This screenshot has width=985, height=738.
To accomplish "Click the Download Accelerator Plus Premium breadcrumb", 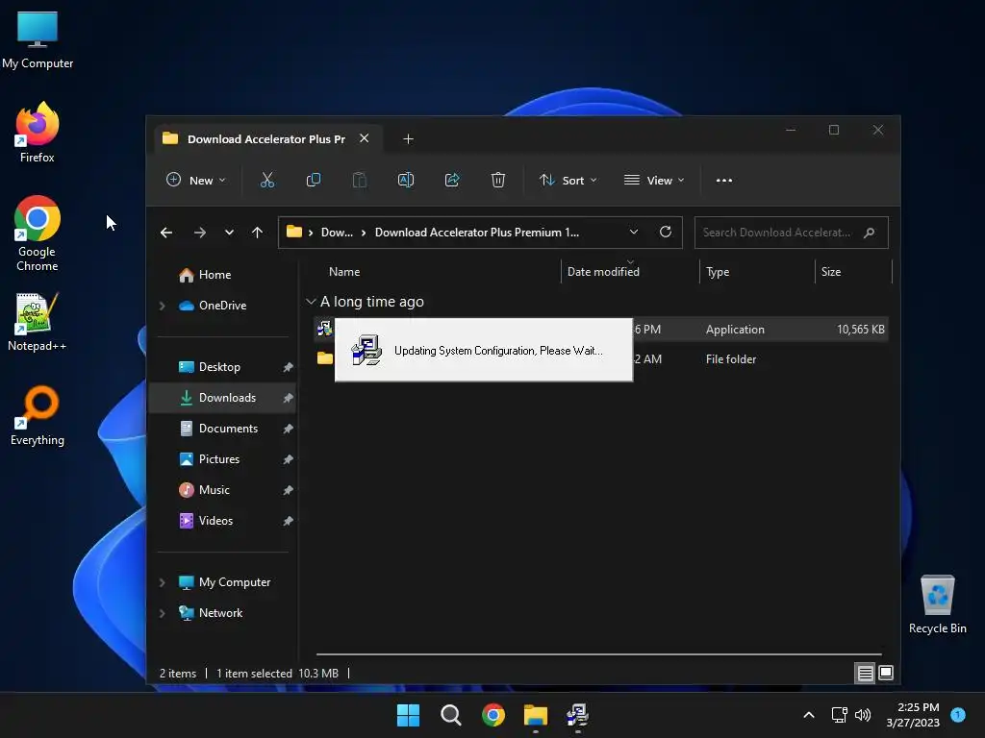I will coord(477,233).
